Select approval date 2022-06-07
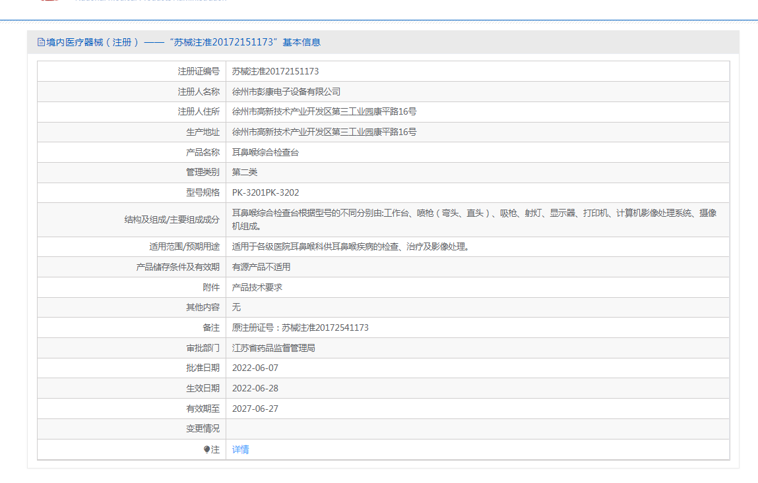Screen dimensions: 758x483 tap(255, 368)
